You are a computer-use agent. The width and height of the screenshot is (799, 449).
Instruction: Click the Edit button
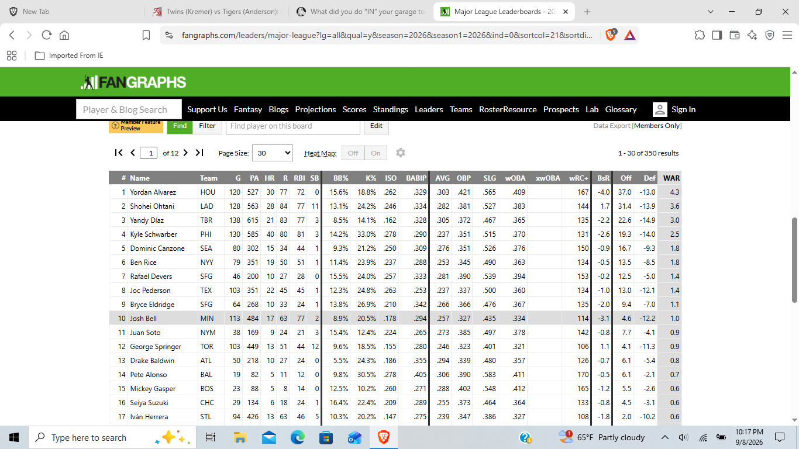376,126
